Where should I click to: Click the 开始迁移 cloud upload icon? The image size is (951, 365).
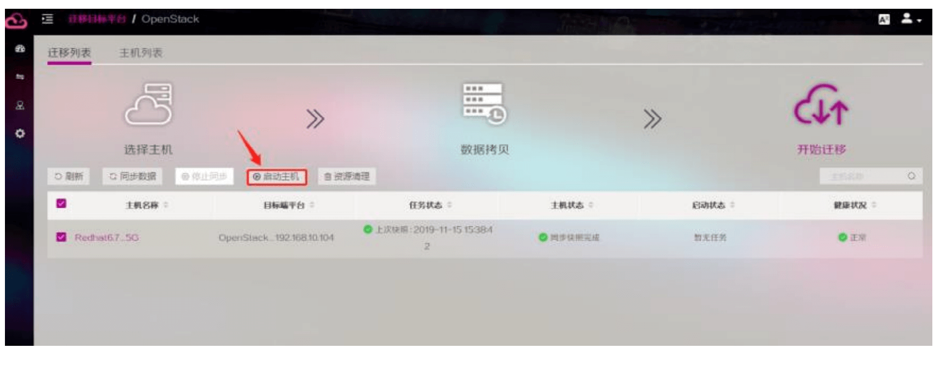(x=821, y=105)
